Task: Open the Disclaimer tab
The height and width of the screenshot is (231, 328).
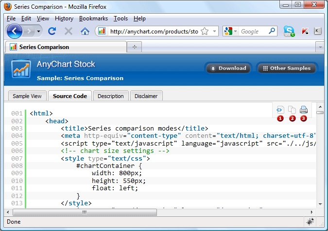Action: pos(146,96)
